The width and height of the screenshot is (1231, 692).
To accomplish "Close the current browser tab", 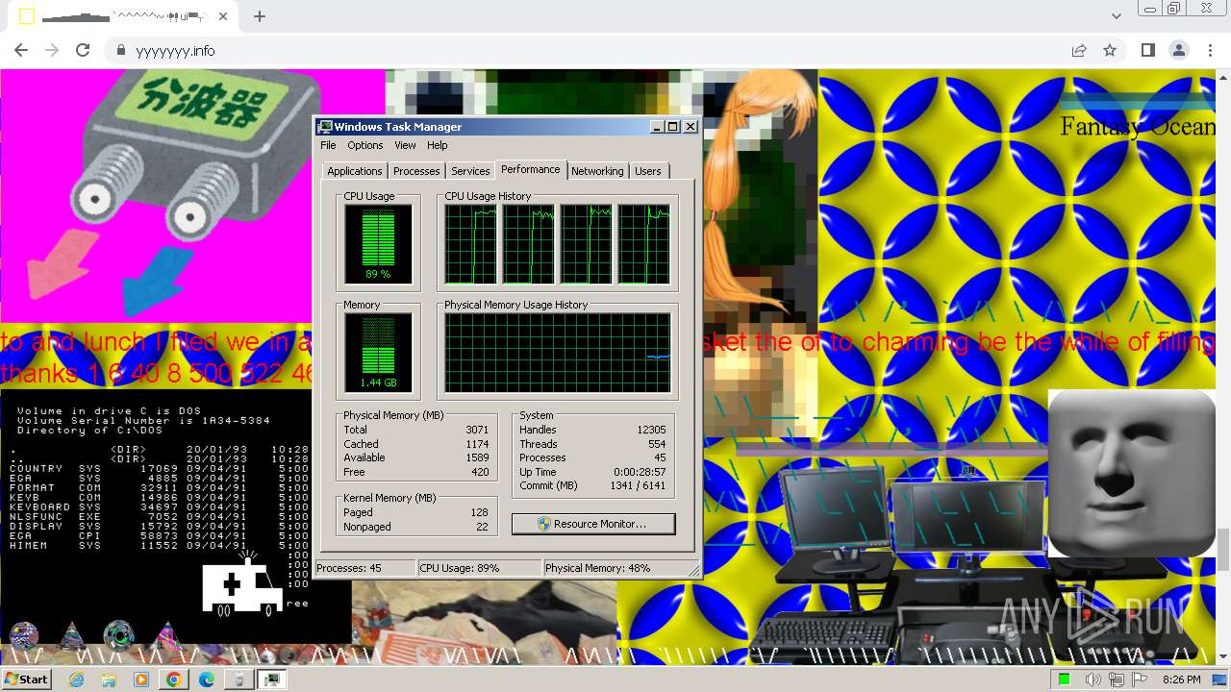I will [x=223, y=16].
